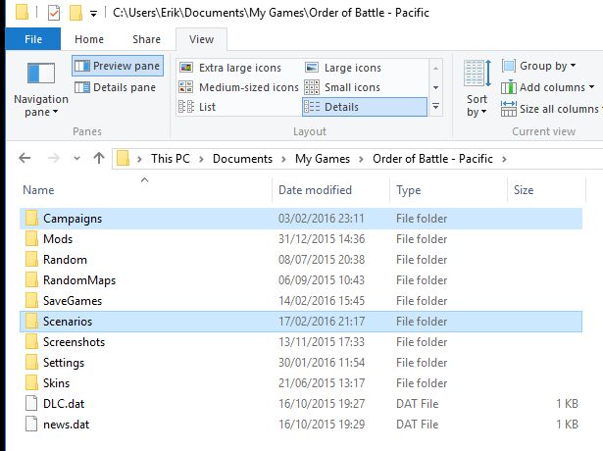Image resolution: width=603 pixels, height=451 pixels.
Task: Click Size all columns to fit
Action: (551, 109)
